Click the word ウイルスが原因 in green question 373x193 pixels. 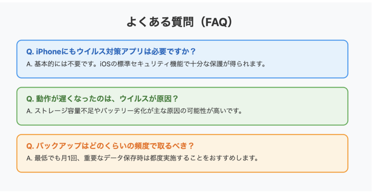(146, 98)
